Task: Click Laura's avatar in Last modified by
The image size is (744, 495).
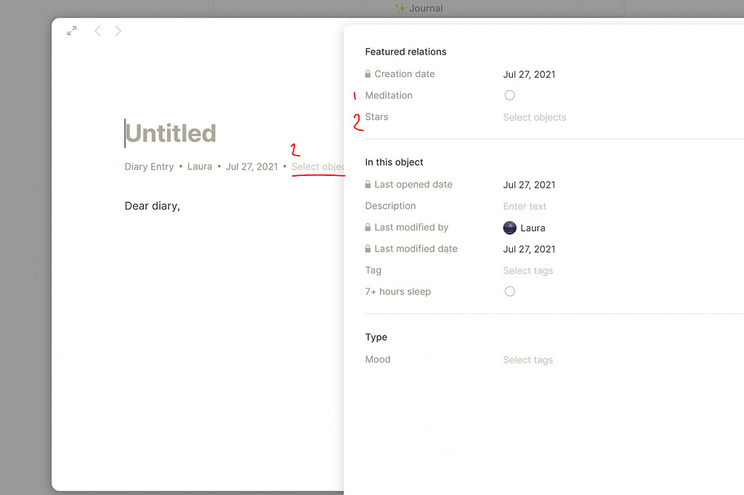Action: [x=509, y=228]
